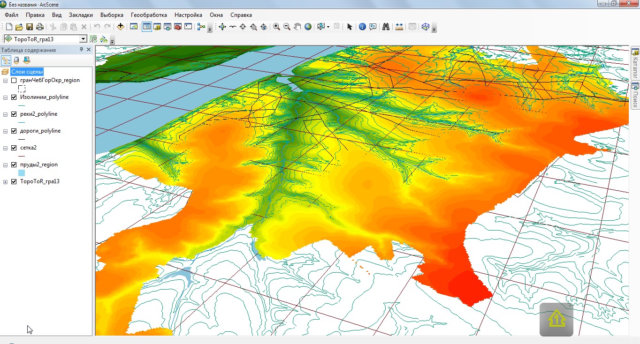This screenshot has width=640, height=344.
Task: Open the Find binoculars tool
Action: [x=386, y=27]
